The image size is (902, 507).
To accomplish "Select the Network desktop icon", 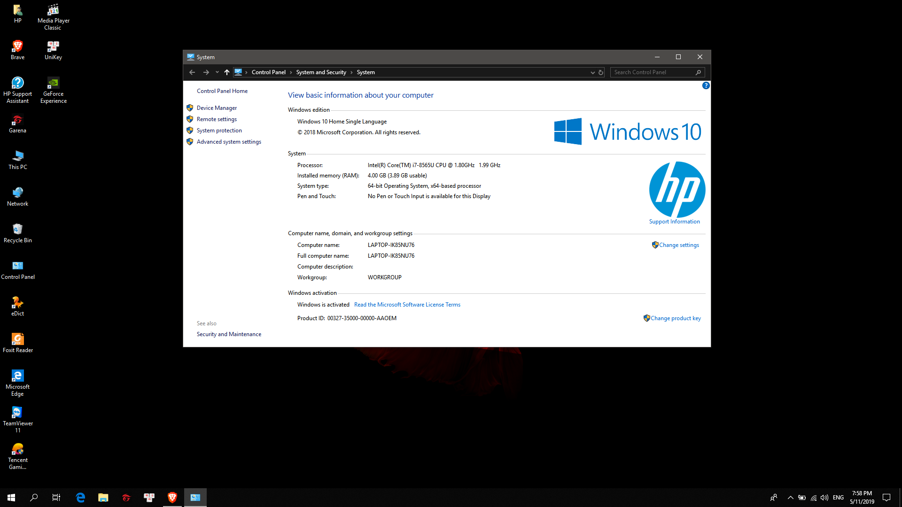I will (x=17, y=197).
